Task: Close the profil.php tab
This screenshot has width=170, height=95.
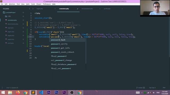Action: click(x=122, y=9)
